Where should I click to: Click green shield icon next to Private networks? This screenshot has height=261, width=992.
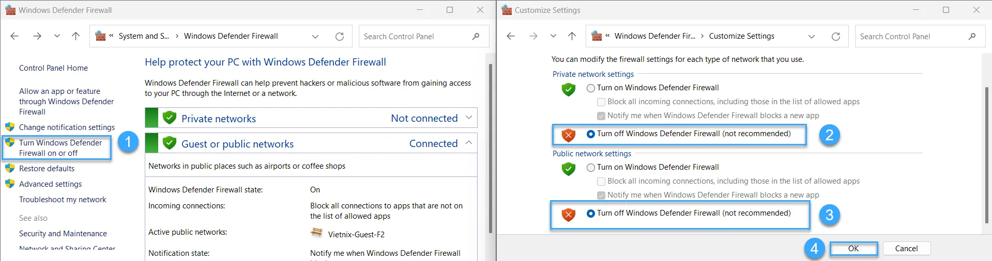click(x=170, y=118)
